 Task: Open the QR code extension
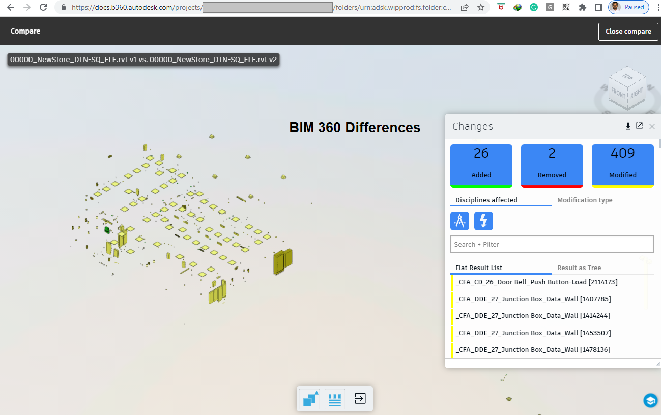click(566, 8)
